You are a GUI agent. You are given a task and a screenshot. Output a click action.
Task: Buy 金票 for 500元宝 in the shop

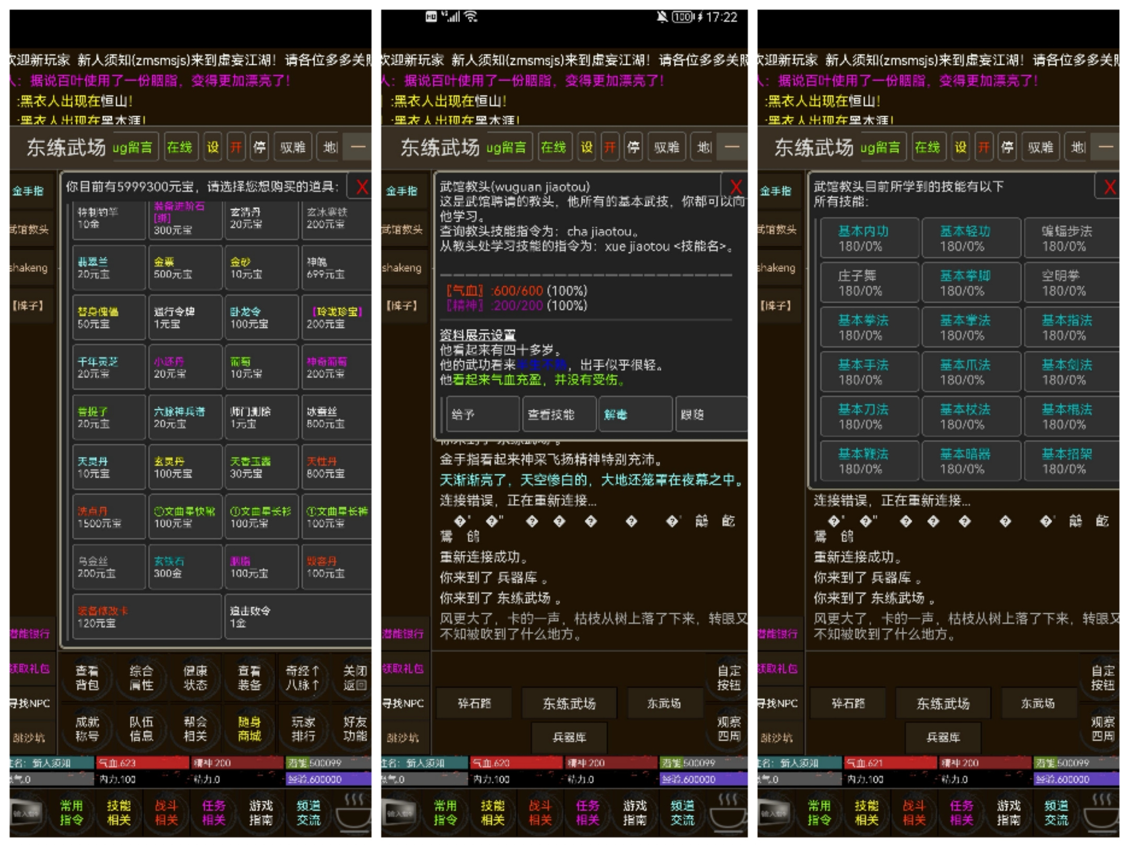185,268
